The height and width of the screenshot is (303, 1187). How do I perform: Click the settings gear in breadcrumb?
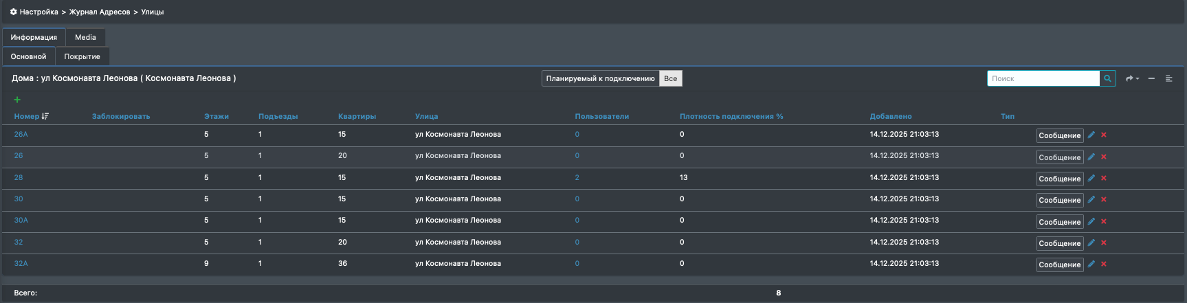click(x=13, y=12)
